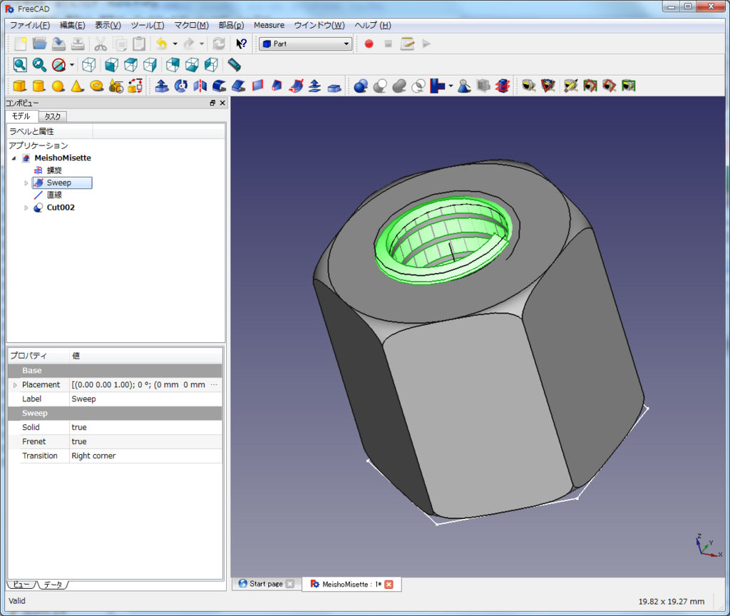Click the Fit Selection zoom icon

[x=39, y=65]
